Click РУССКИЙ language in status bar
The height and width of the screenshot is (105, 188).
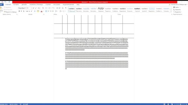point(26,104)
